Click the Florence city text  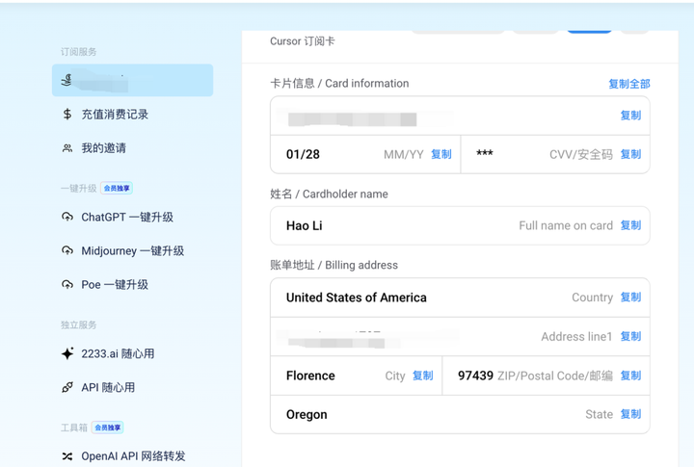click(310, 376)
